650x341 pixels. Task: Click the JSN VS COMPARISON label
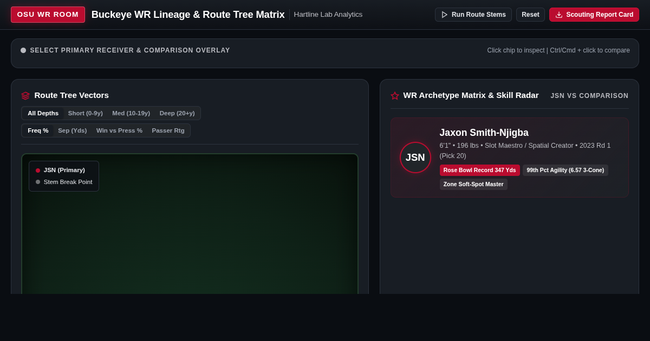589,96
